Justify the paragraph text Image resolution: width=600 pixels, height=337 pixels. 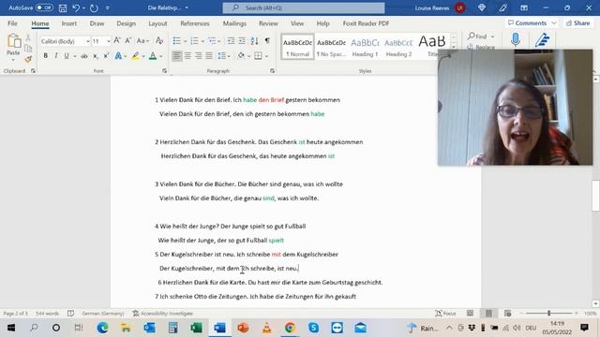coord(209,56)
